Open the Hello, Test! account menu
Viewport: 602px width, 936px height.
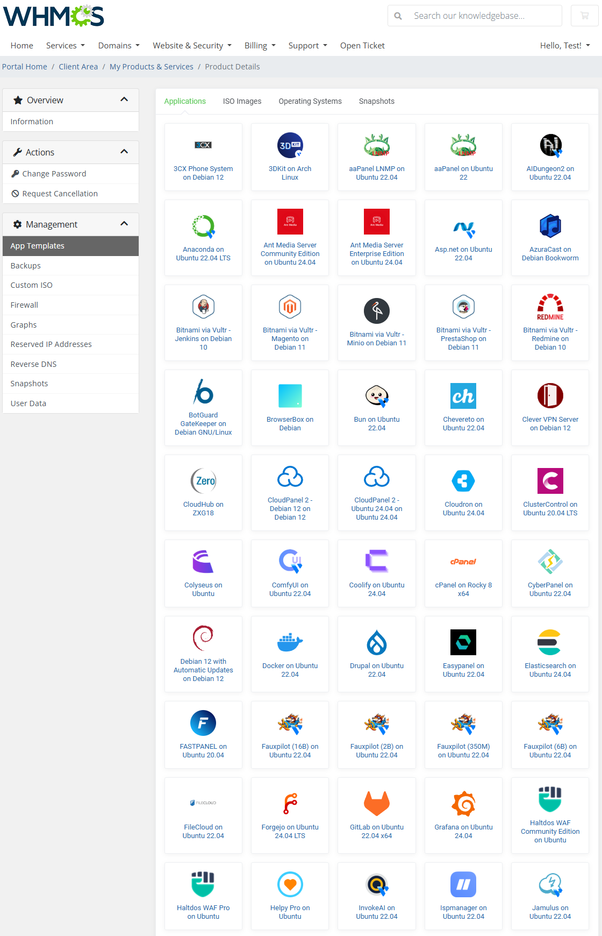point(565,46)
